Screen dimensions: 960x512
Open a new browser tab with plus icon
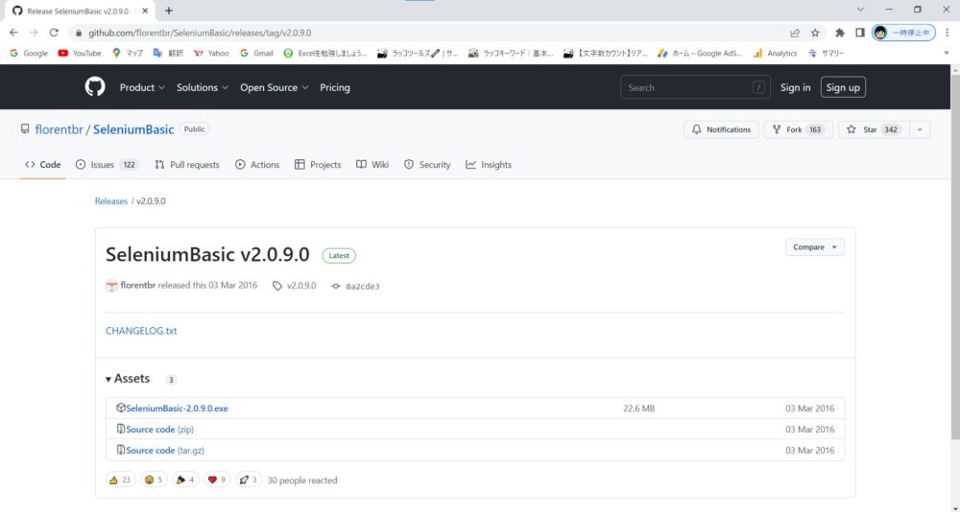pos(169,11)
